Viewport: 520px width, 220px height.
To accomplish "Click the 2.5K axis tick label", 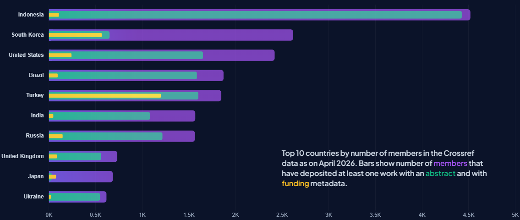I will click(x=282, y=214).
